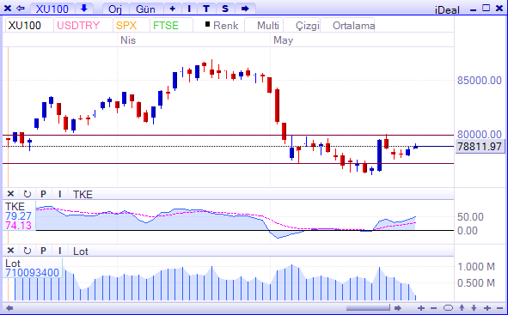Click P icon in Lot panel header
This screenshot has height=315, width=508.
click(x=44, y=251)
